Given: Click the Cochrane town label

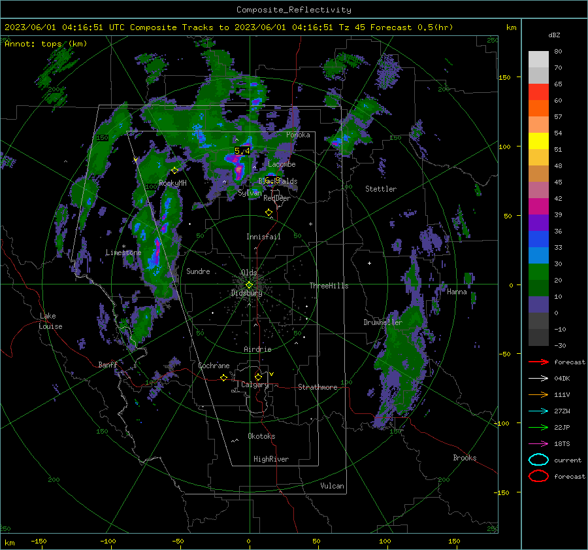Looking at the screenshot, I should click(214, 366).
